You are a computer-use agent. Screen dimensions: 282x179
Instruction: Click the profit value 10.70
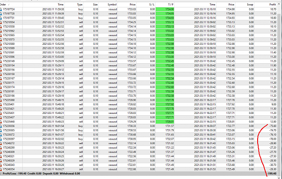coord(273,9)
